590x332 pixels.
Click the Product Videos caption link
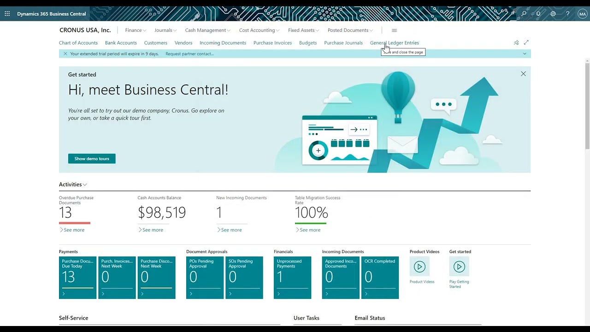[x=422, y=282]
